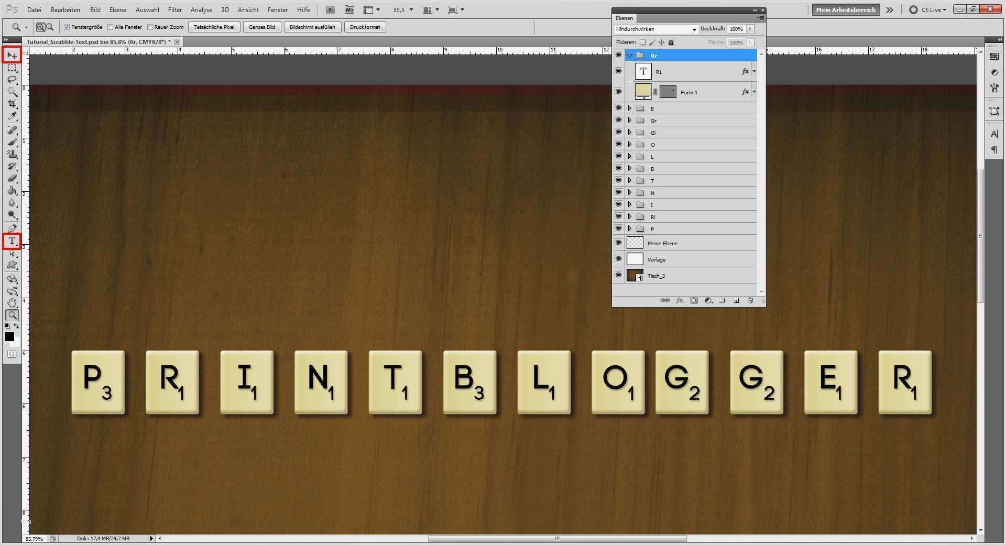1006x545 pixels.
Task: Enable the Alle Fenster checkbox
Action: [x=110, y=27]
